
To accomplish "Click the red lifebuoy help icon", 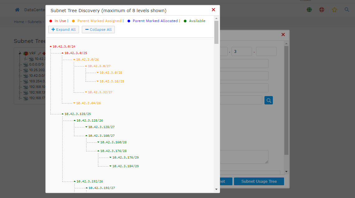I will [322, 10].
